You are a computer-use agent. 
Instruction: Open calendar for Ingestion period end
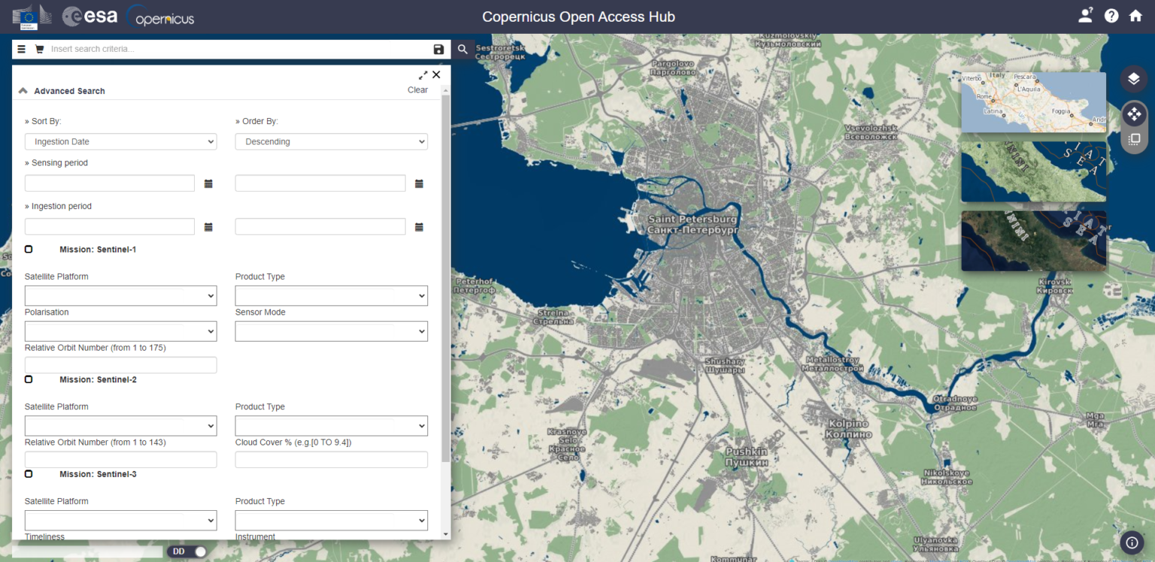tap(420, 227)
